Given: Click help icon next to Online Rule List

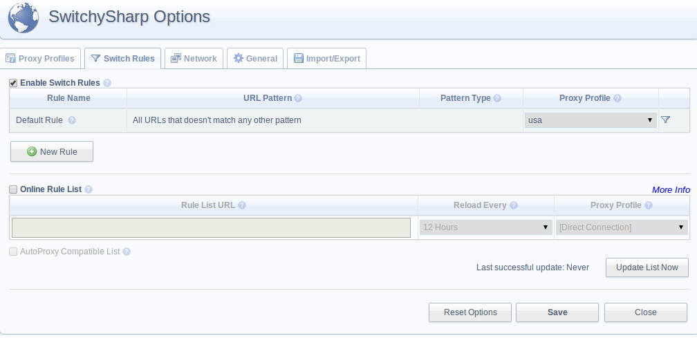Looking at the screenshot, I should point(89,189).
